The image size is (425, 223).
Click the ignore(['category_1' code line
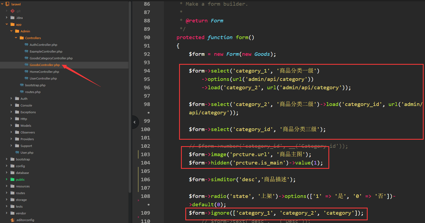(x=276, y=213)
